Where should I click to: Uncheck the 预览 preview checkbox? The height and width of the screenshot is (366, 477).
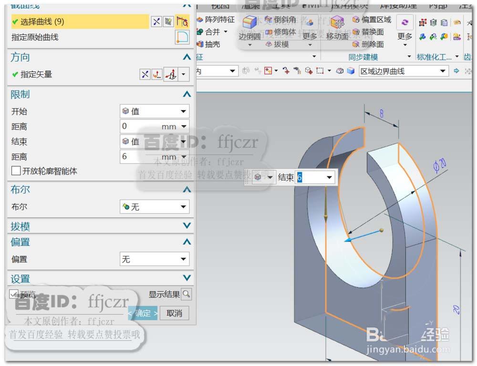(13, 295)
